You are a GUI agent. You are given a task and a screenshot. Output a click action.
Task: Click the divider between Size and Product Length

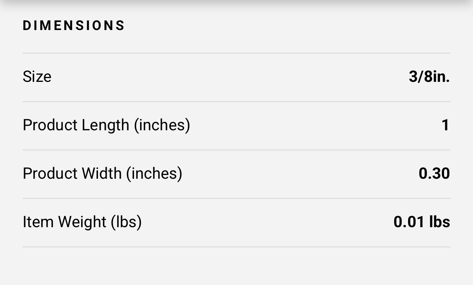pos(236,101)
